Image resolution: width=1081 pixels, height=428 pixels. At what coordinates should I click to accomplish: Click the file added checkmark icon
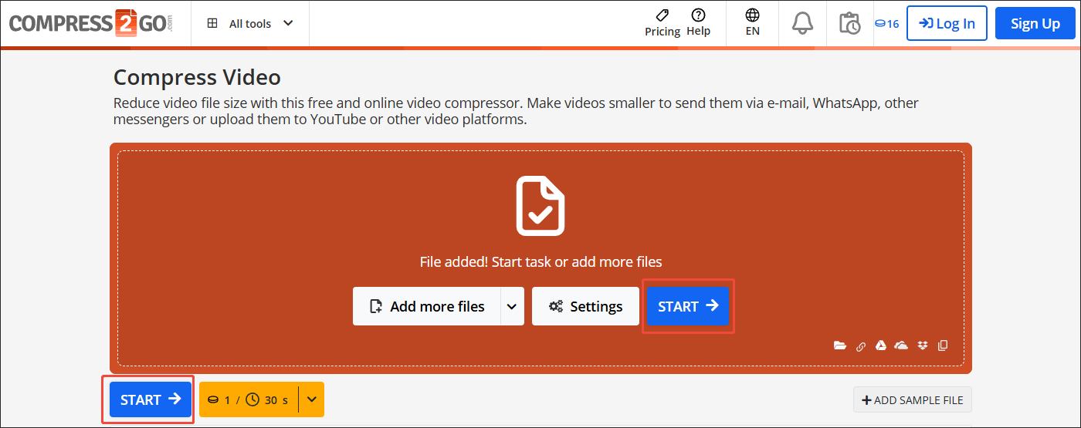pos(540,206)
